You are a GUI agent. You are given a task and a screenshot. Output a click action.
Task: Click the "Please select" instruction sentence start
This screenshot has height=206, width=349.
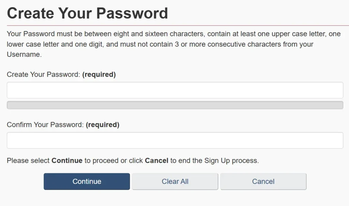28,161
